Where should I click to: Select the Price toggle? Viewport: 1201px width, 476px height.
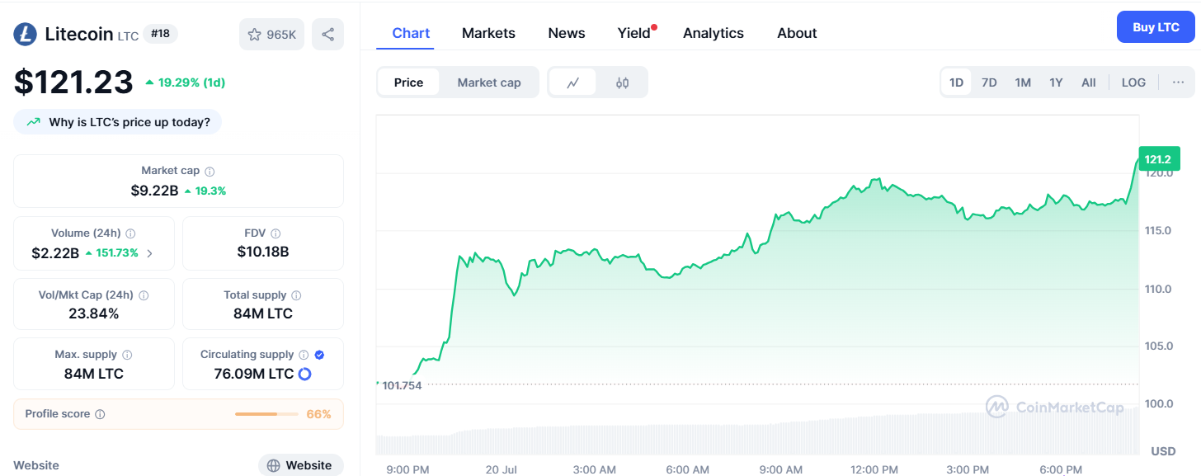(x=409, y=82)
